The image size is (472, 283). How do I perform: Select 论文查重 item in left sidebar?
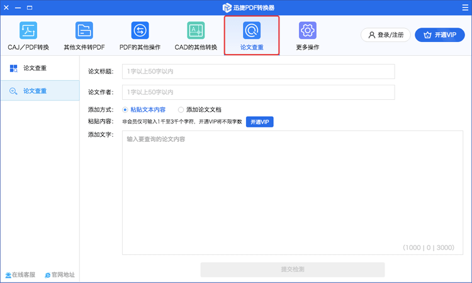click(x=40, y=90)
